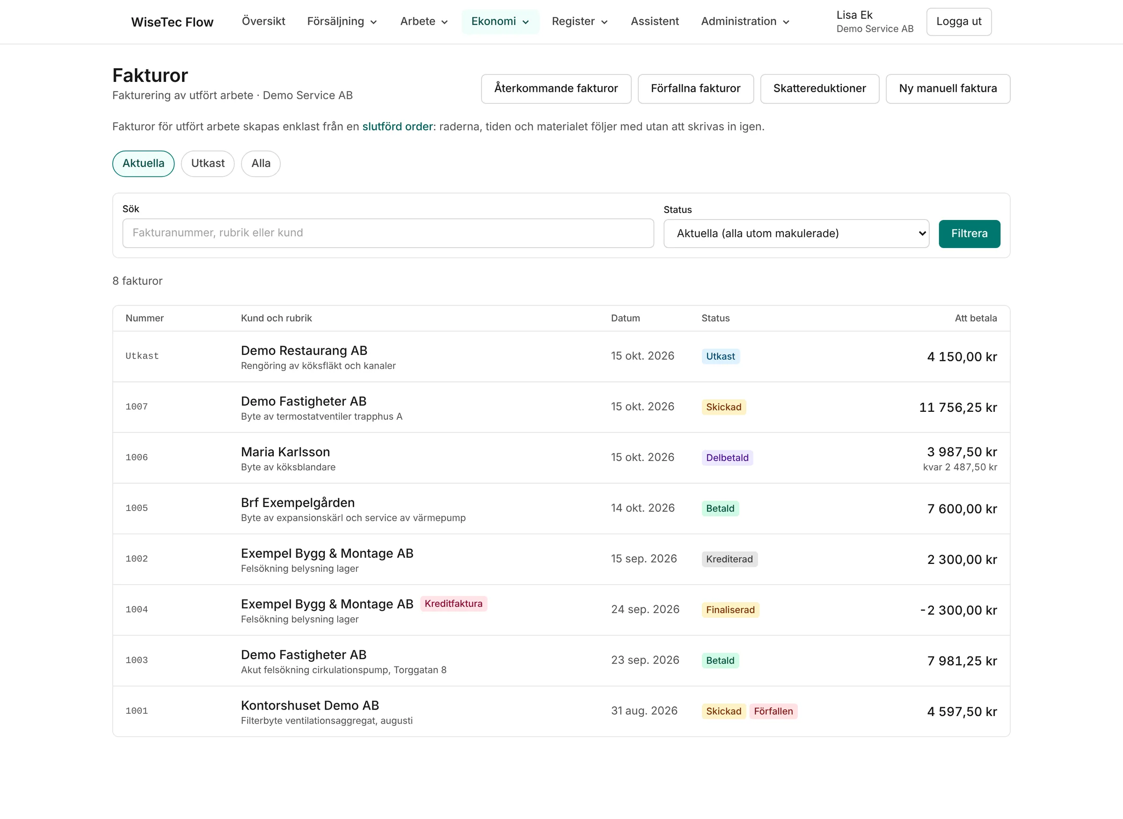Image resolution: width=1123 pixels, height=819 pixels.
Task: Expand the Administration menu
Action: click(x=745, y=22)
